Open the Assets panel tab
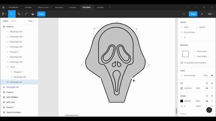216x121 pixels. pyautogui.click(x=13, y=21)
